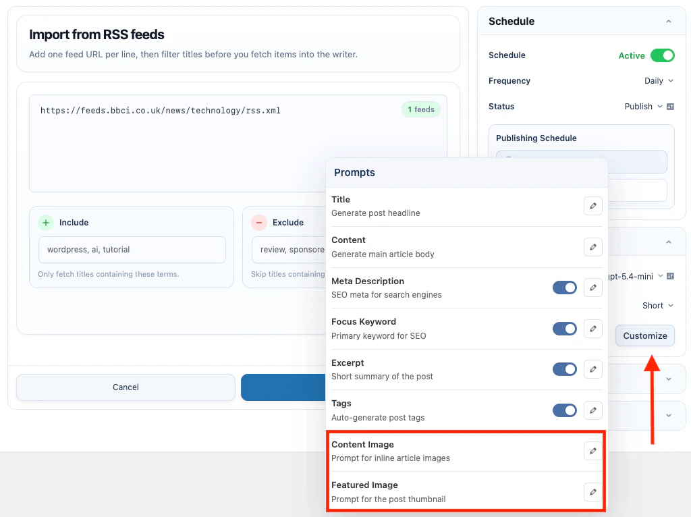The height and width of the screenshot is (517, 691).
Task: Click the green plus Include icon
Action: tap(46, 223)
